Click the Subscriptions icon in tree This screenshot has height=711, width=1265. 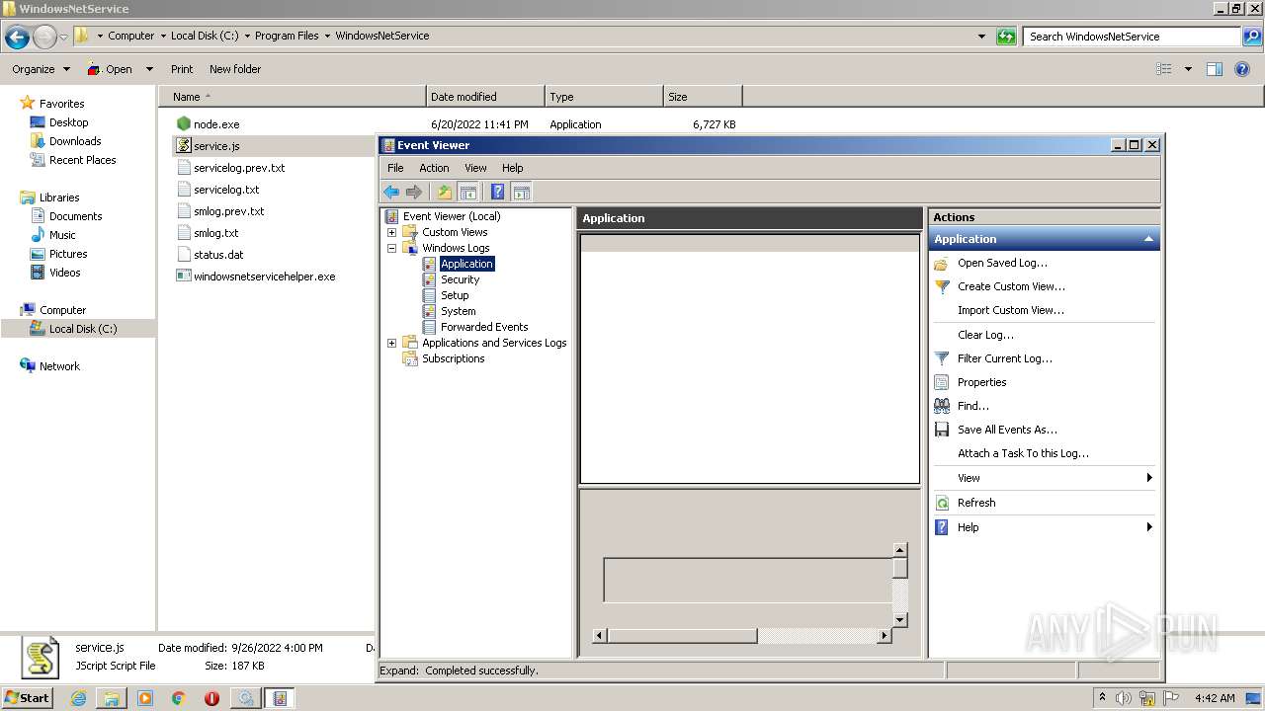pyautogui.click(x=410, y=358)
